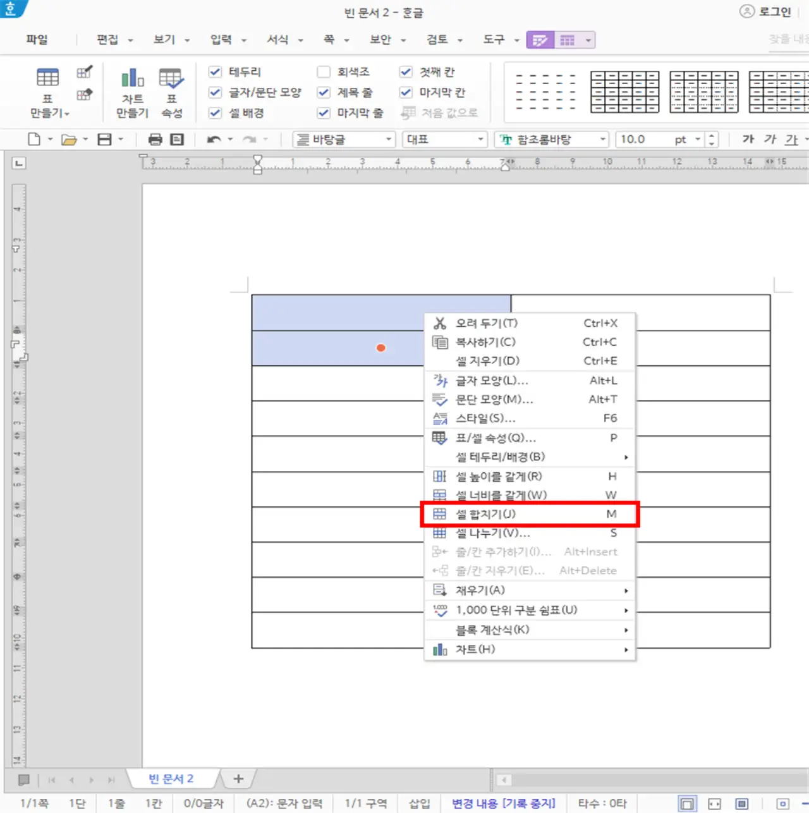Toggle the 제목 줄 checkbox

[x=324, y=92]
